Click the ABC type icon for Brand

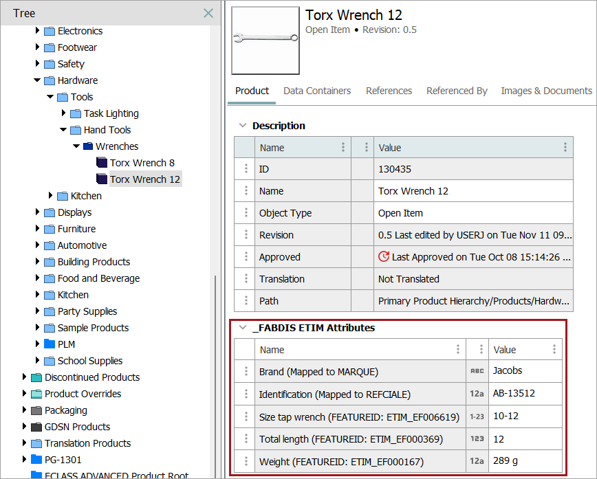[x=477, y=371]
